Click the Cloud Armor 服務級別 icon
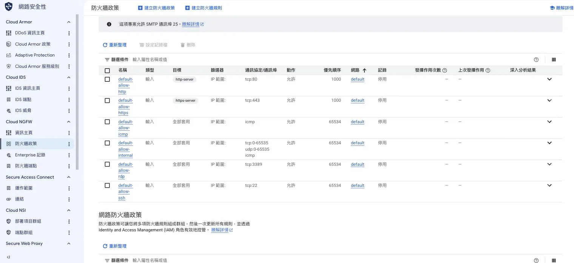The height and width of the screenshot is (263, 574). 9,66
